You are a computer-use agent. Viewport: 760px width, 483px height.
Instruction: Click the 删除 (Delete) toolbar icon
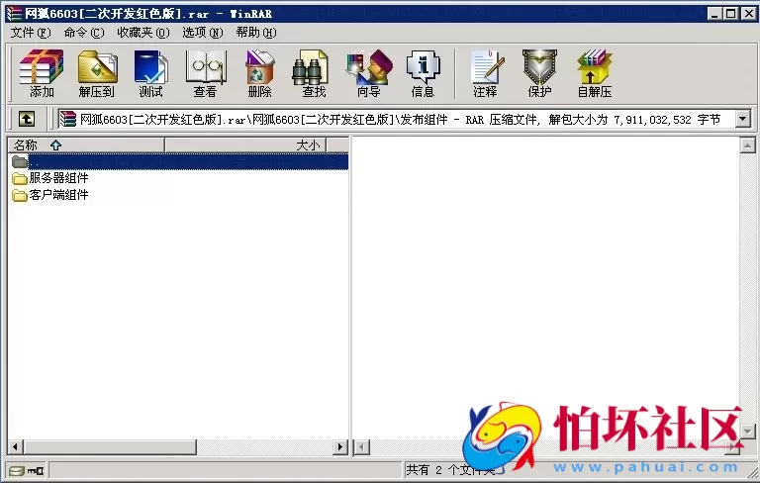259,74
